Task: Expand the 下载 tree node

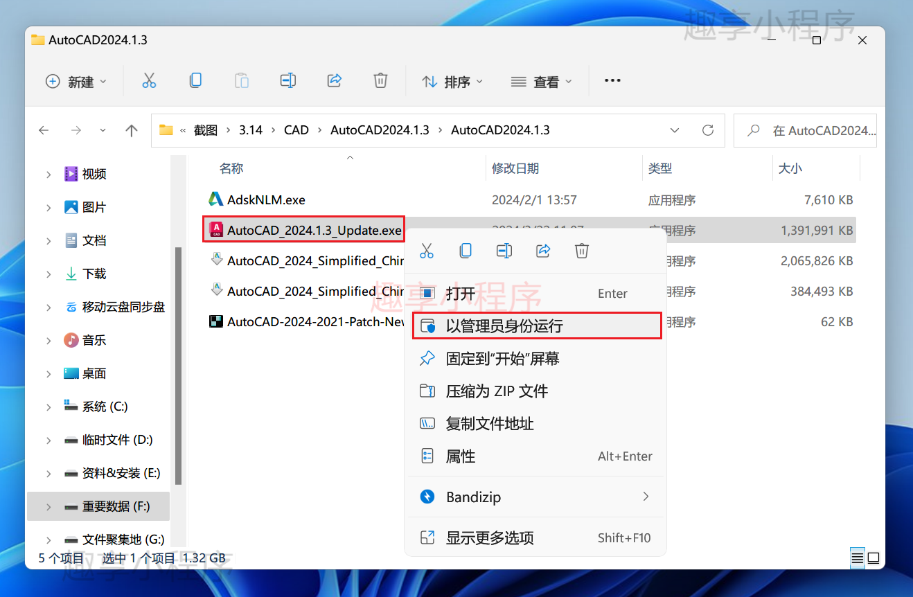Action: [x=48, y=274]
